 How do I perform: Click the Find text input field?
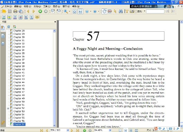click(x=155, y=11)
